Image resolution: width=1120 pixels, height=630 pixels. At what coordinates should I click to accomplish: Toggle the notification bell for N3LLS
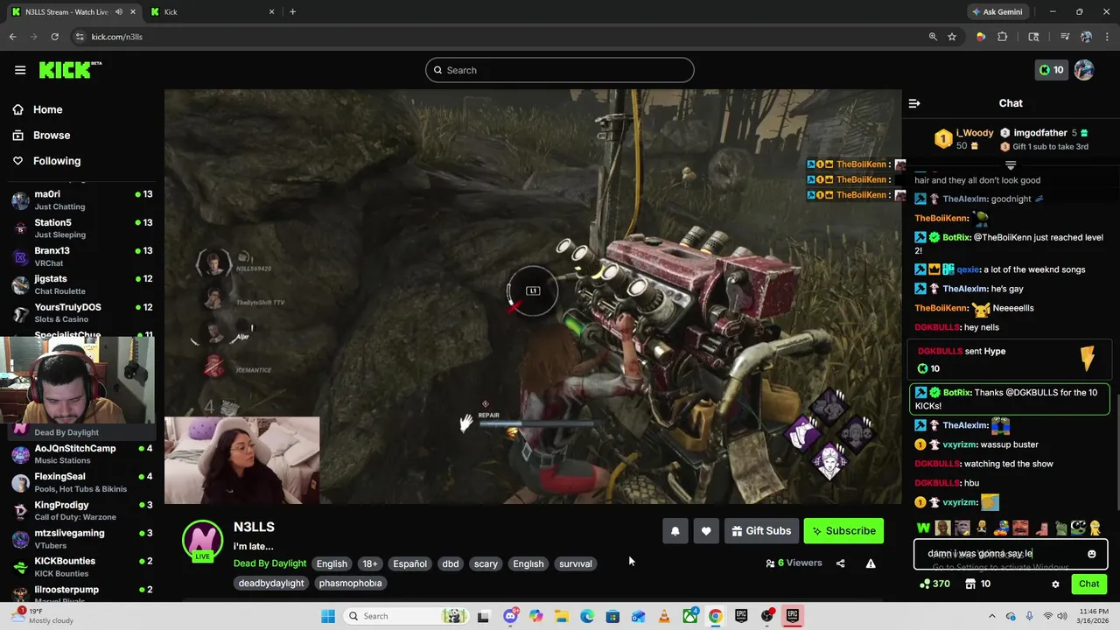675,530
